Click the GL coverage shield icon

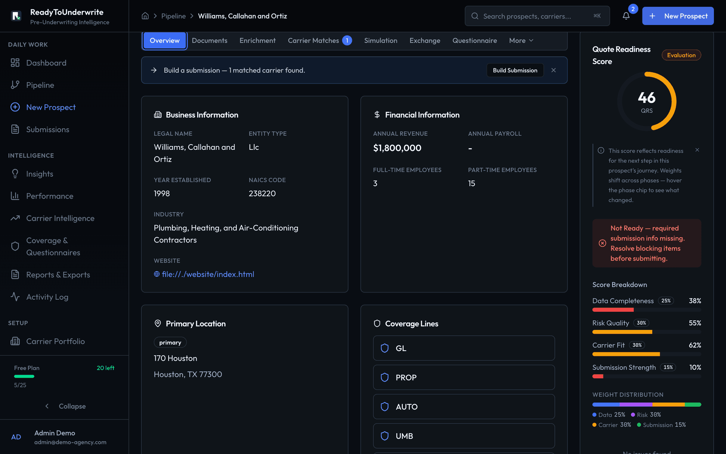pos(385,348)
